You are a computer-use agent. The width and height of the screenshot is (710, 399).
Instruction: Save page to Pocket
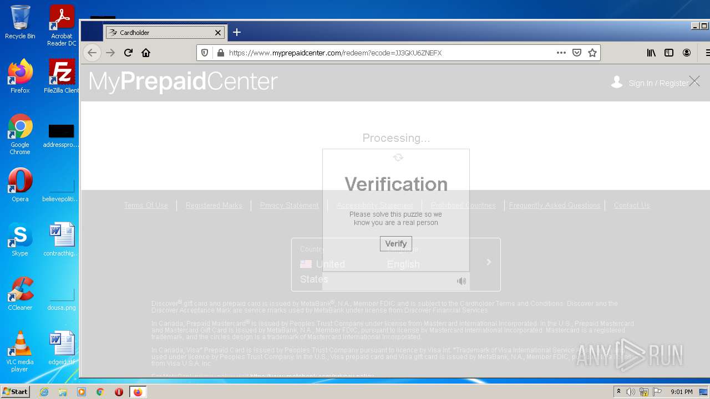pos(577,53)
